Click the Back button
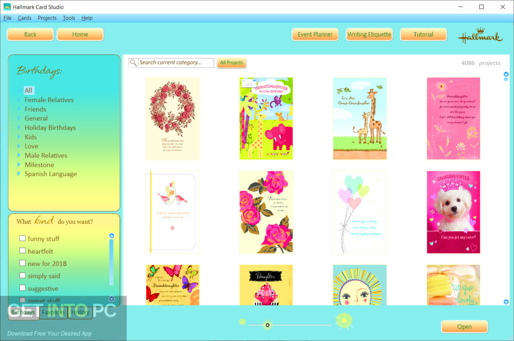 tap(30, 35)
